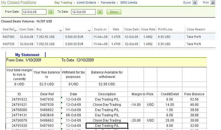221x130 pixels.
Task: Click the Expire on column header
Action: (100, 29)
